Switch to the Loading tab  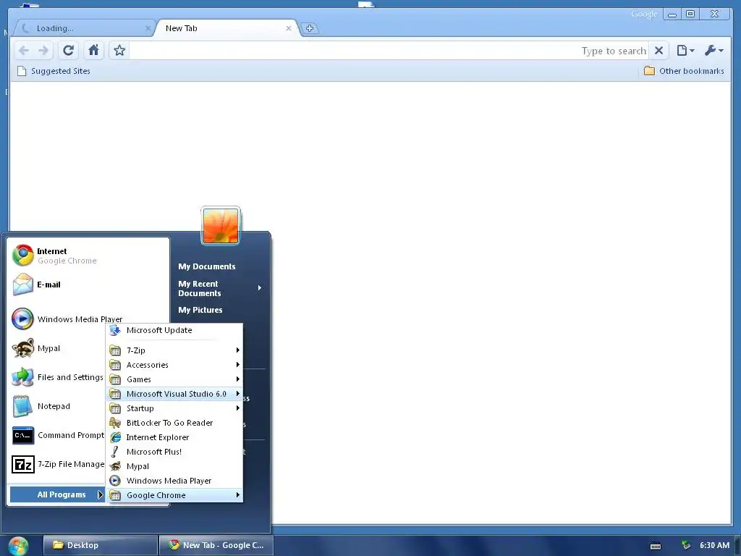pyautogui.click(x=82, y=28)
